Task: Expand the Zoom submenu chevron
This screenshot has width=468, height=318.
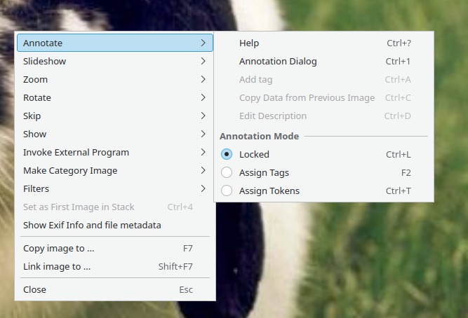Action: tap(203, 79)
